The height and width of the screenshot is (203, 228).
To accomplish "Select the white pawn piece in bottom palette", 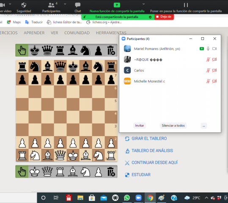I will coord(98,172).
